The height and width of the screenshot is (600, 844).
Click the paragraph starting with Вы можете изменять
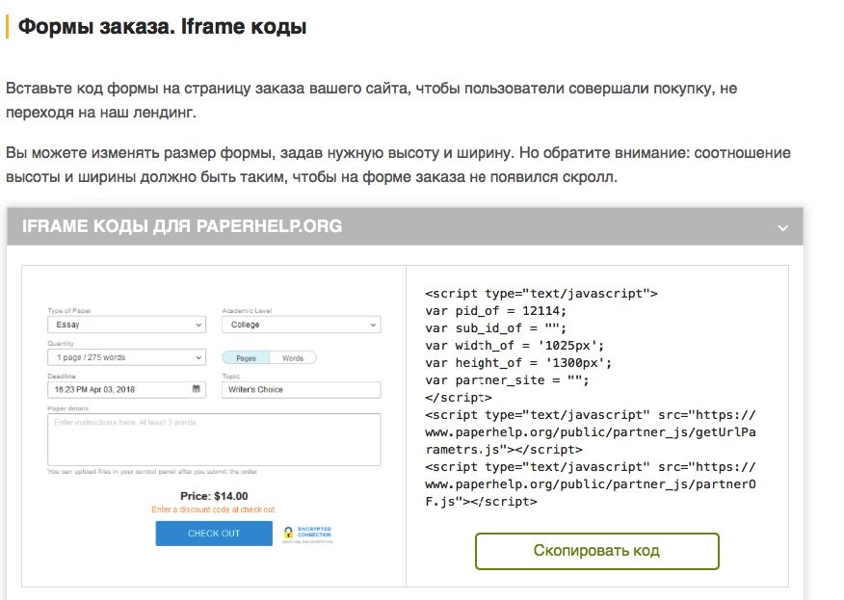(398, 165)
